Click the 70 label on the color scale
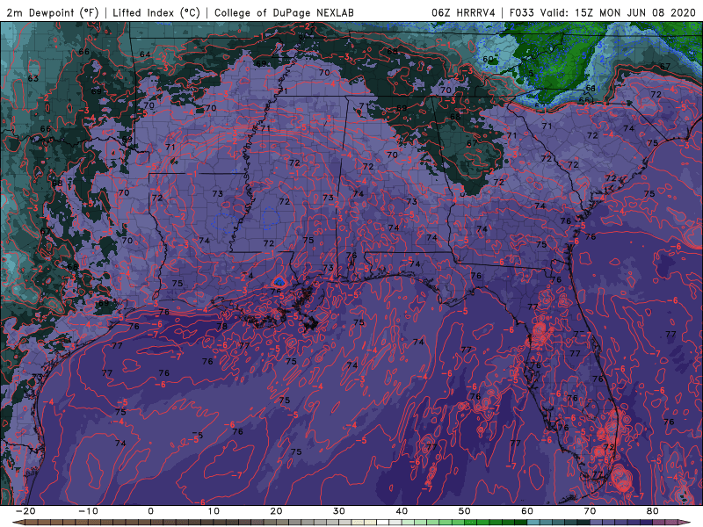Viewport: 703px width, 527px height. coord(590,511)
